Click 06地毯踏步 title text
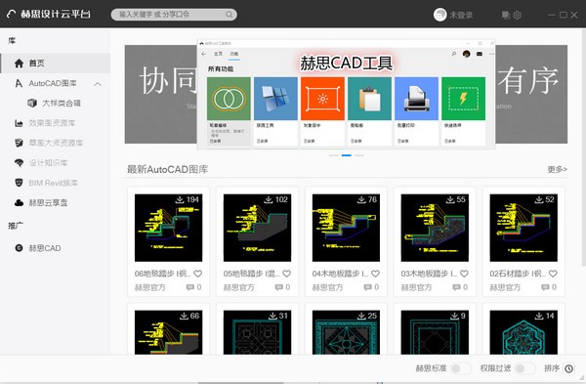The width and height of the screenshot is (586, 384). (x=162, y=274)
